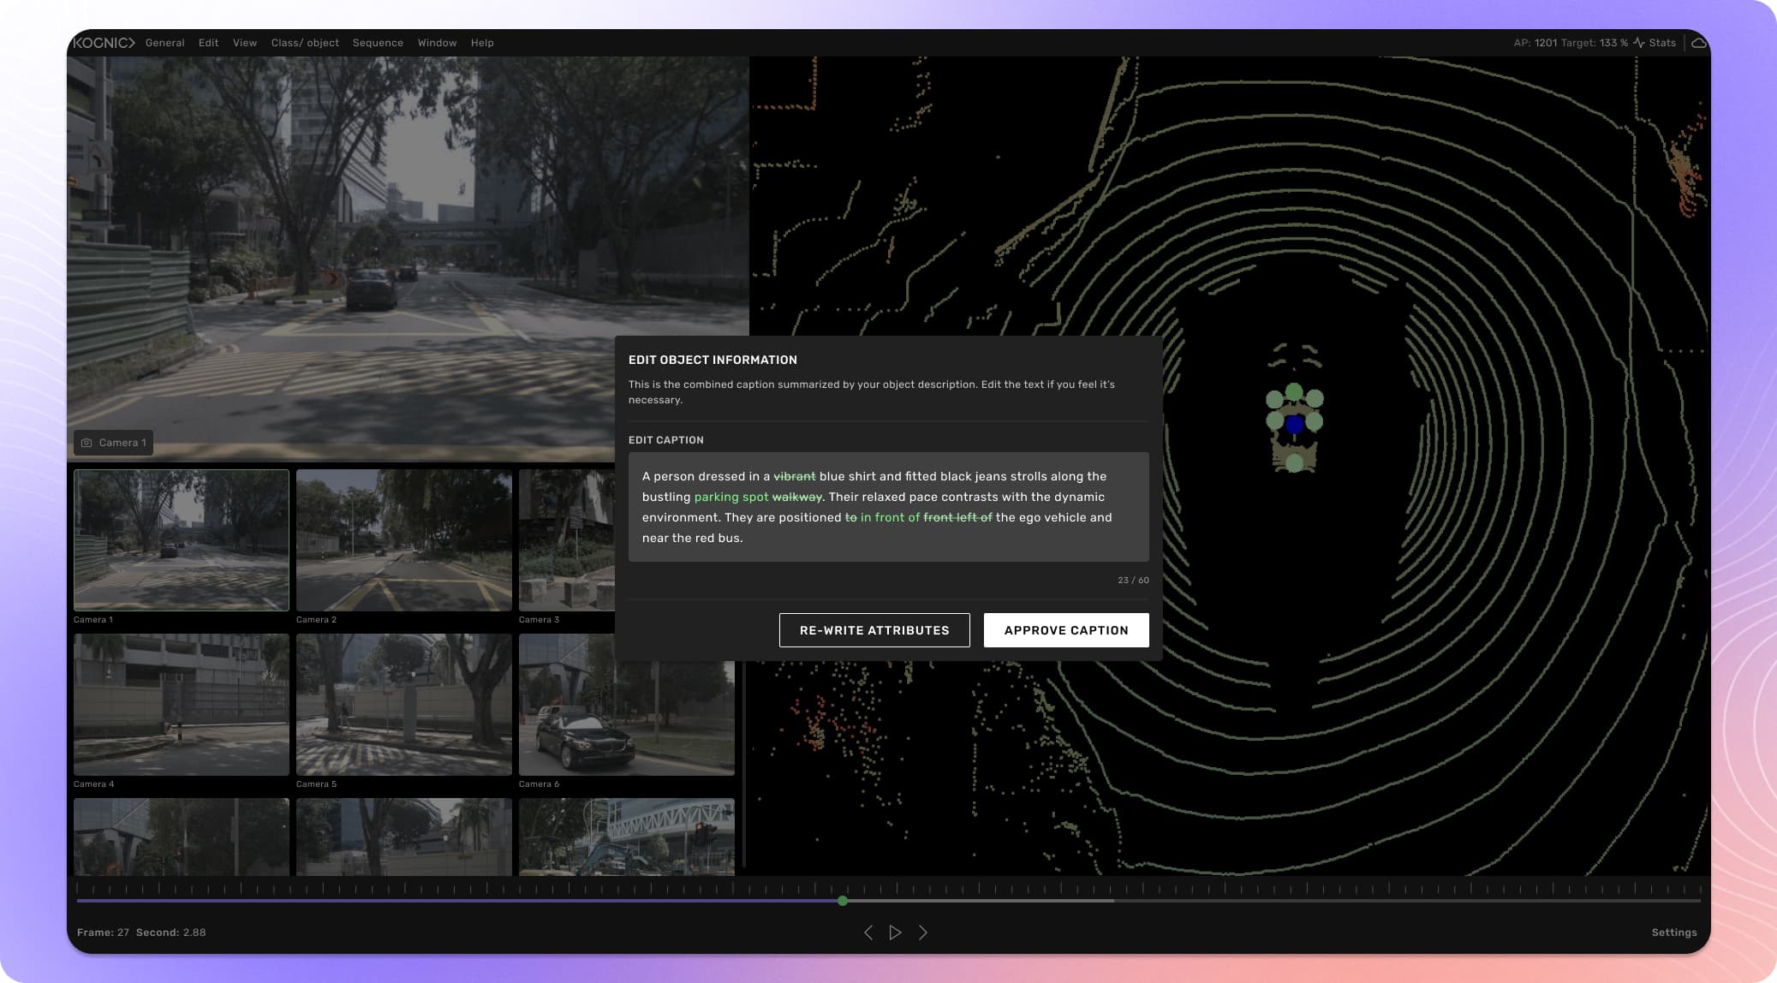Open the Sequence menu
Screen dimensions: 1777x983
[x=378, y=43]
